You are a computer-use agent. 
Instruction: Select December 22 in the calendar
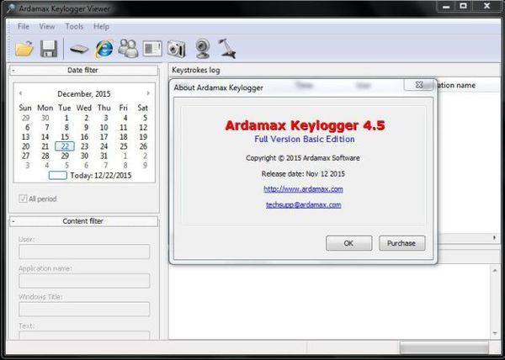65,146
